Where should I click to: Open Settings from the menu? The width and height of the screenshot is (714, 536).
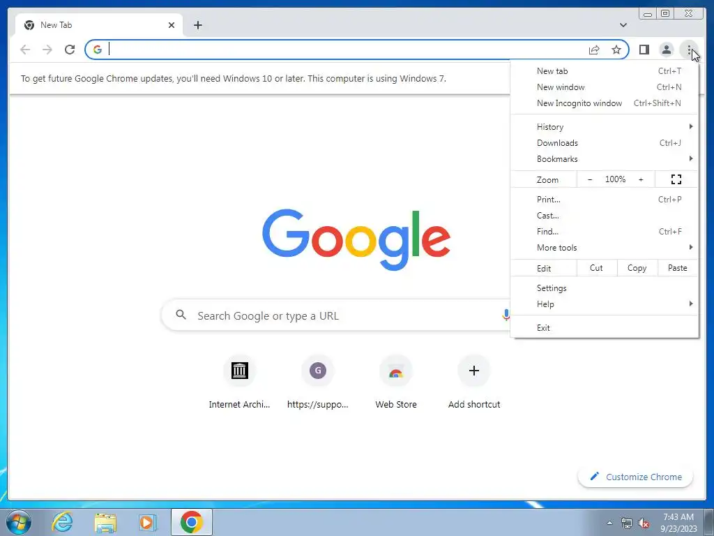pyautogui.click(x=605, y=288)
